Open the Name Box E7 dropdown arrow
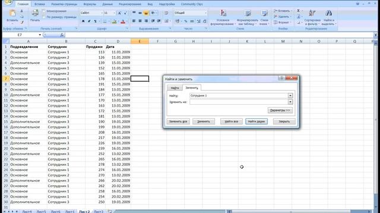The width and height of the screenshot is (380, 213). [40, 35]
